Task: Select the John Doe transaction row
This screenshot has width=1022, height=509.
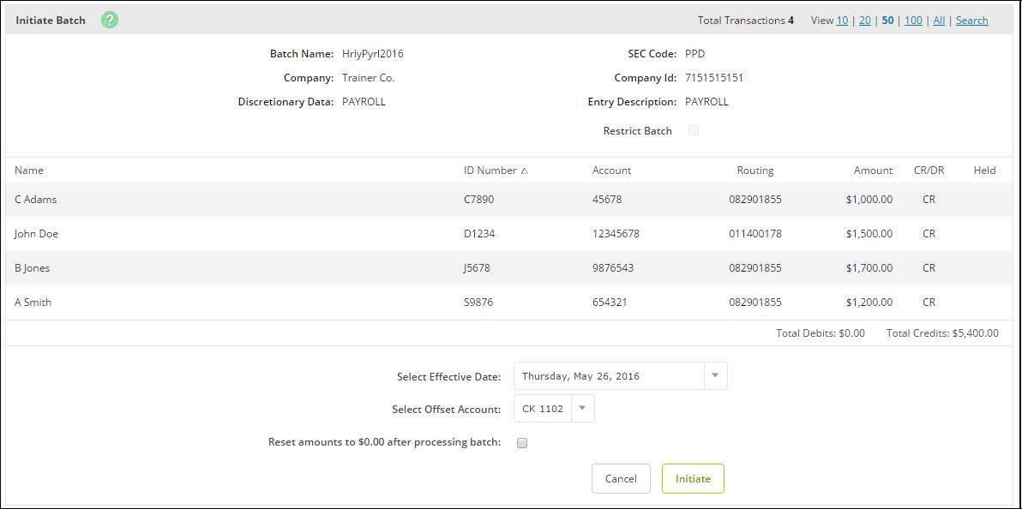Action: click(x=510, y=233)
